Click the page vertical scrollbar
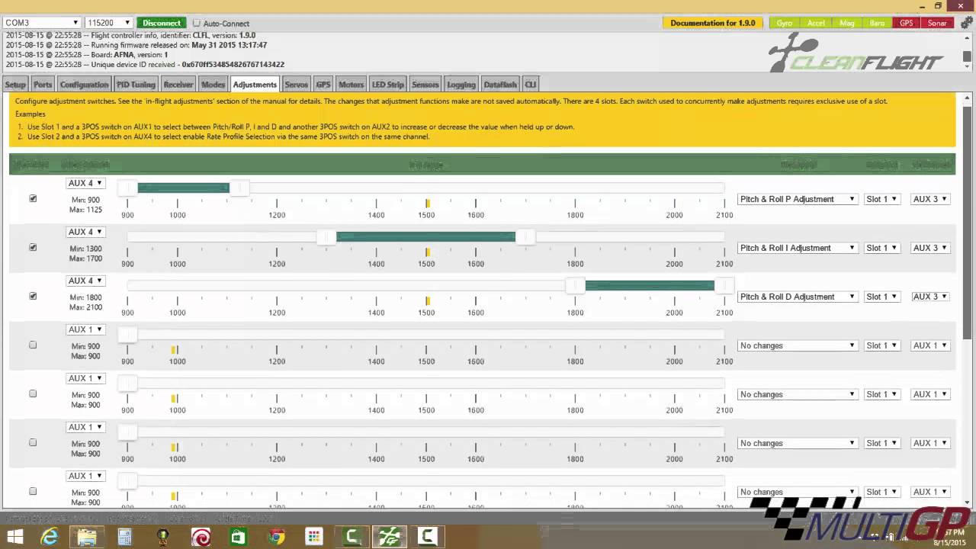Image resolution: width=976 pixels, height=549 pixels. tap(968, 221)
